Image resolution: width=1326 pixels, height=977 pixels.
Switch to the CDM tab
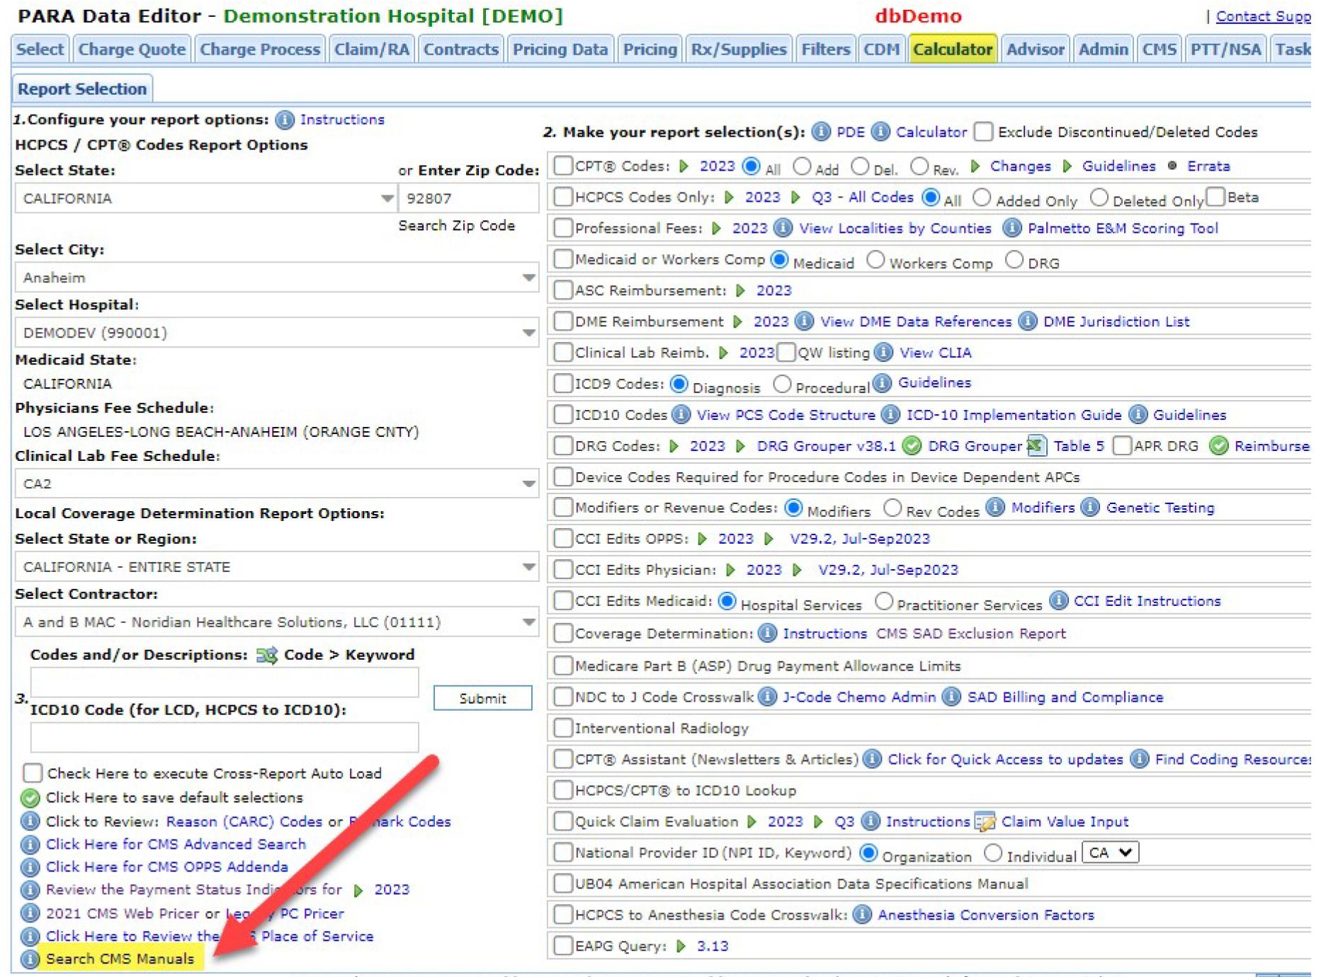click(881, 50)
